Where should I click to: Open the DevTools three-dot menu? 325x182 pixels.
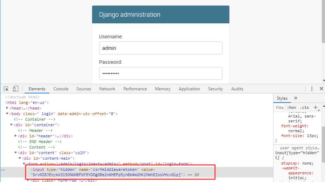click(x=312, y=89)
